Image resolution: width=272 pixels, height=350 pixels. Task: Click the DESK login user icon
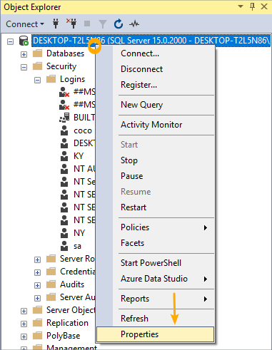64,143
